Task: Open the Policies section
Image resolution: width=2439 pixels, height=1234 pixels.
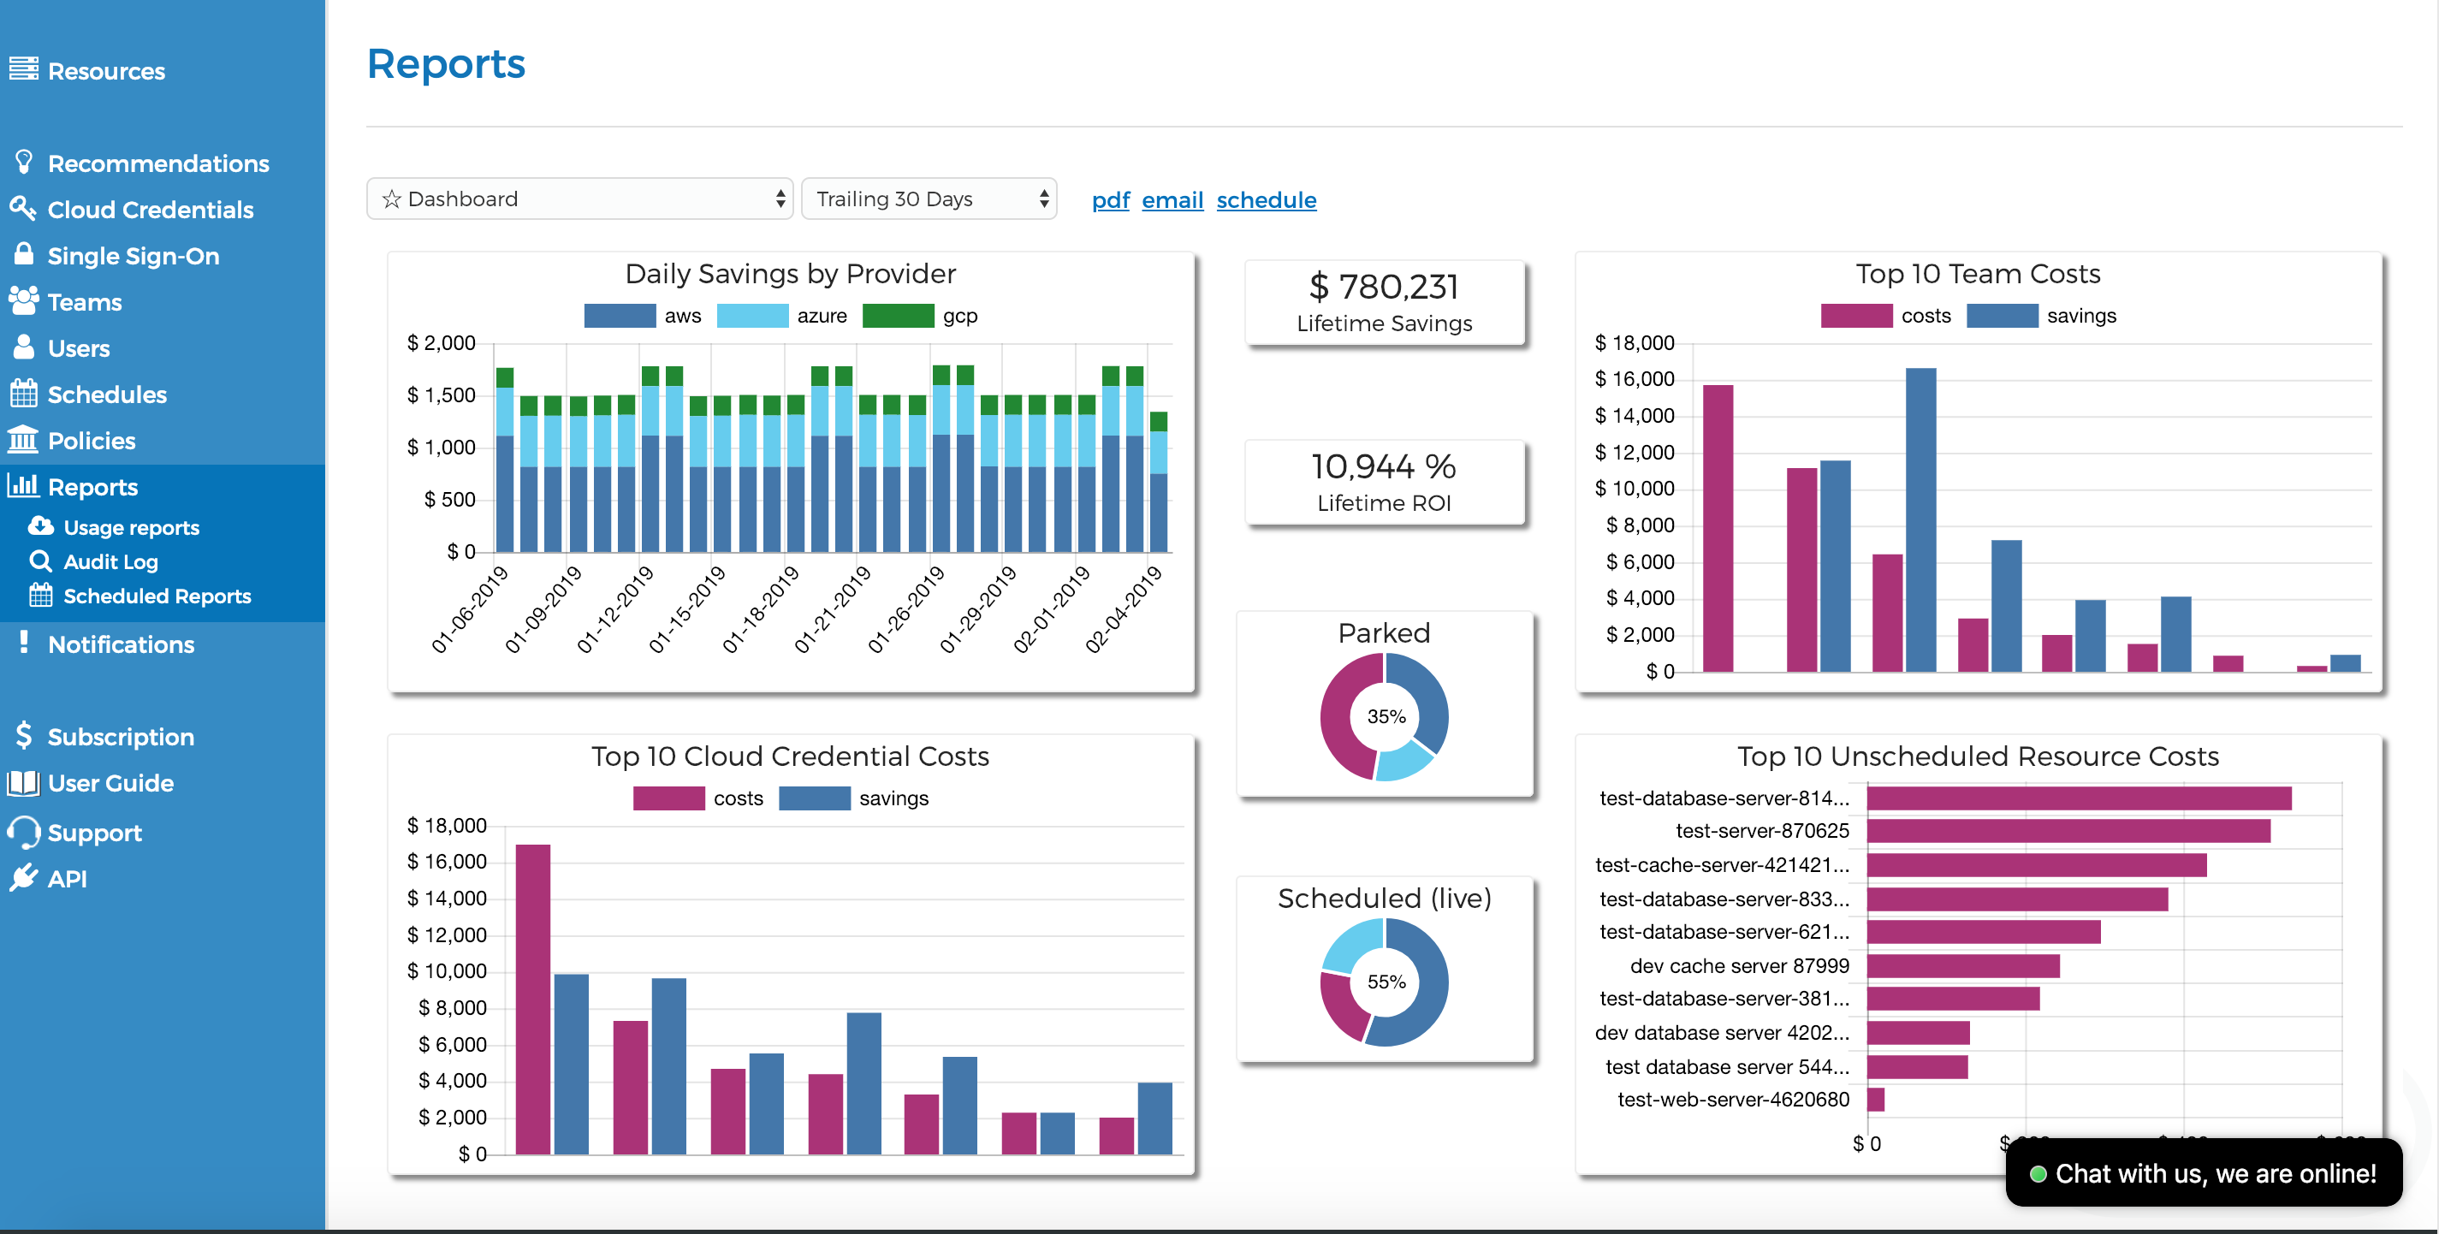Action: (92, 441)
